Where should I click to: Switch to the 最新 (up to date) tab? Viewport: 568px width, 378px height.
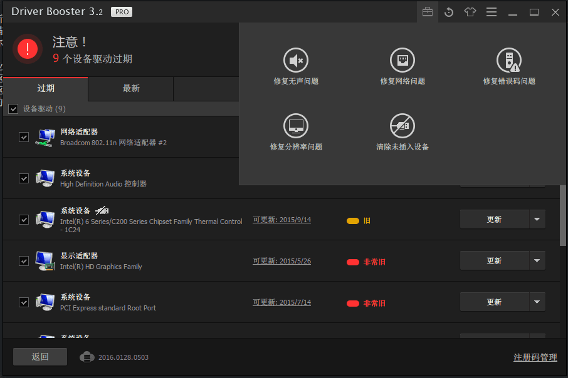coord(131,89)
